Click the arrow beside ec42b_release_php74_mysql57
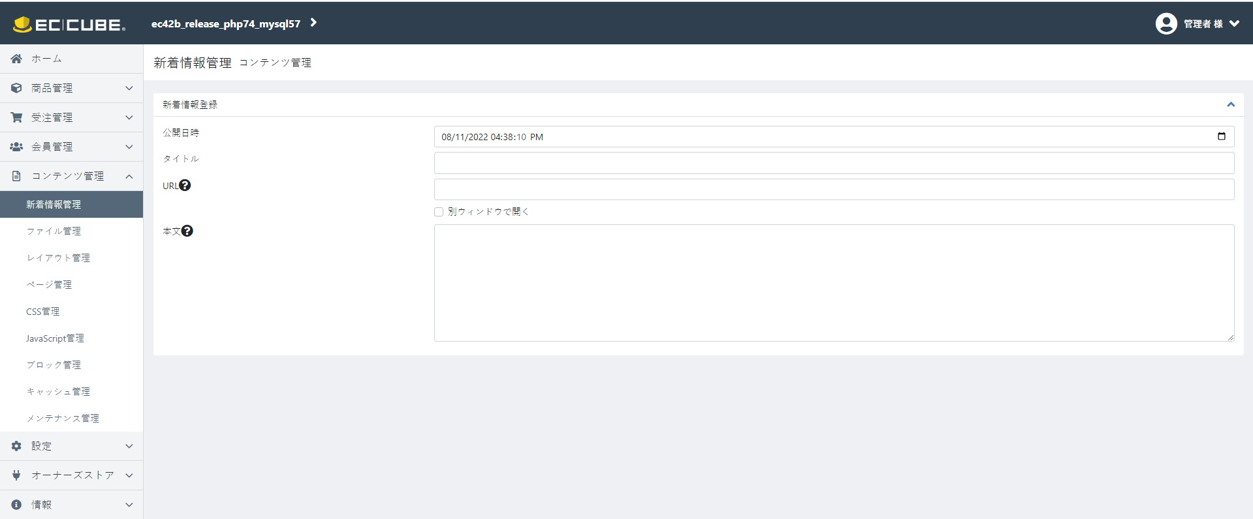 coord(313,23)
